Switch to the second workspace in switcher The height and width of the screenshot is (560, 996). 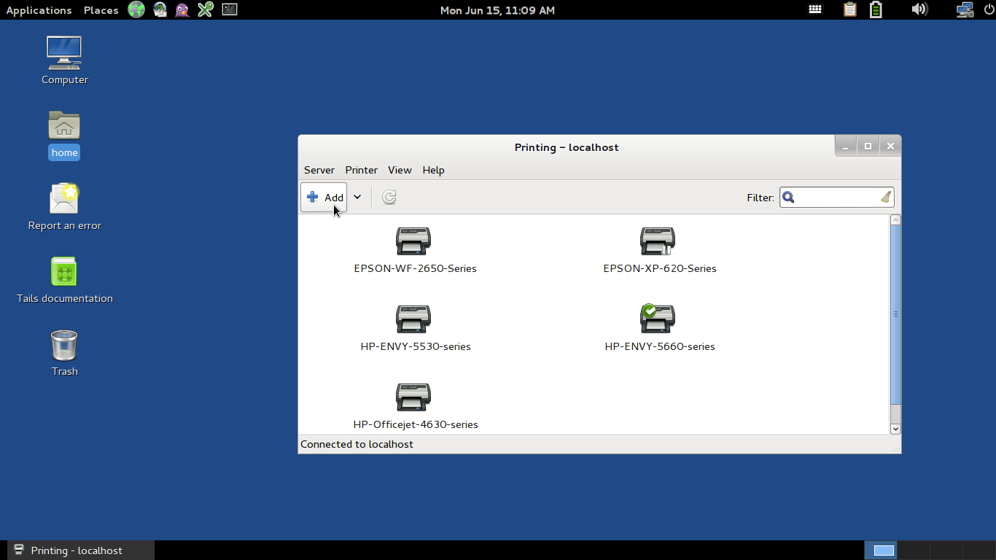[x=914, y=551]
